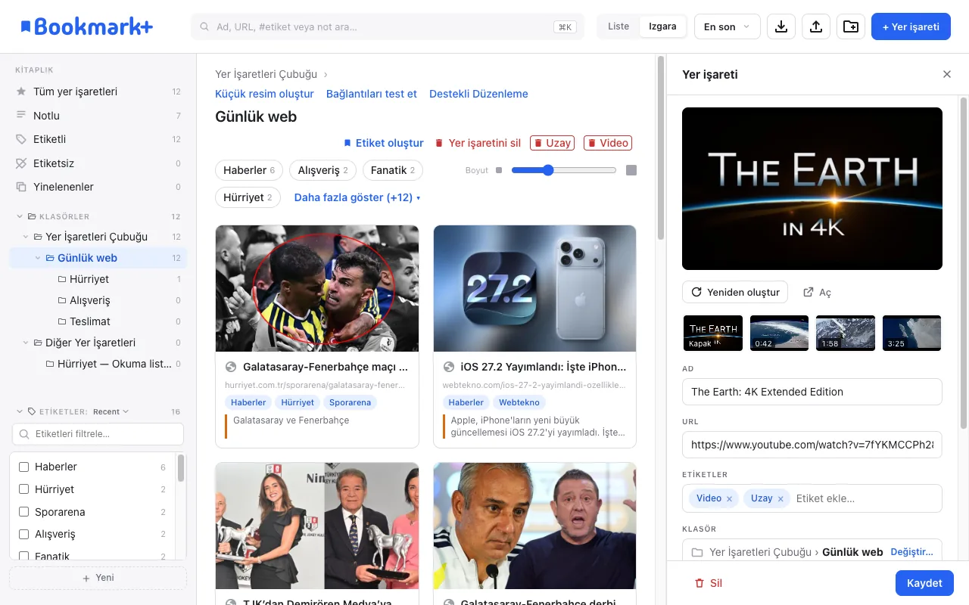Collapse the Günlük web folder

[38, 258]
